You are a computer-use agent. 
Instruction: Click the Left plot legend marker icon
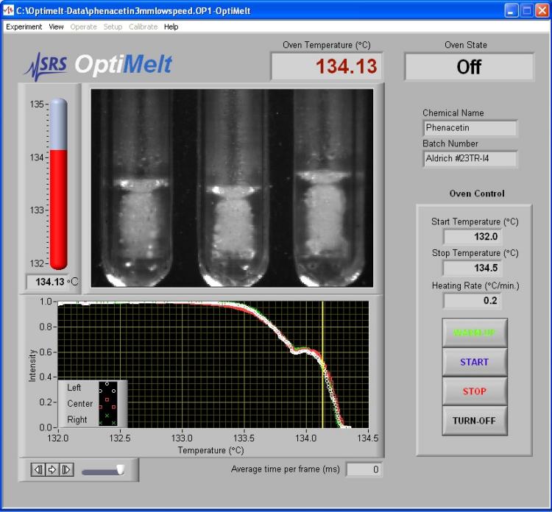coord(108,388)
